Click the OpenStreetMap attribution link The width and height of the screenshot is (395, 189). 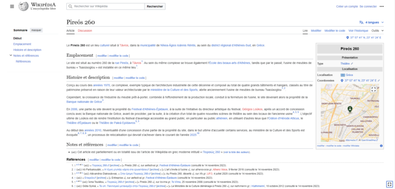point(369,140)
